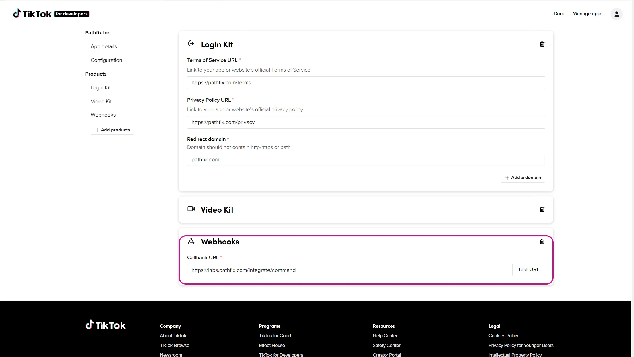Focus the Terms of Service URL field
Image resolution: width=634 pixels, height=357 pixels.
pyautogui.click(x=366, y=83)
